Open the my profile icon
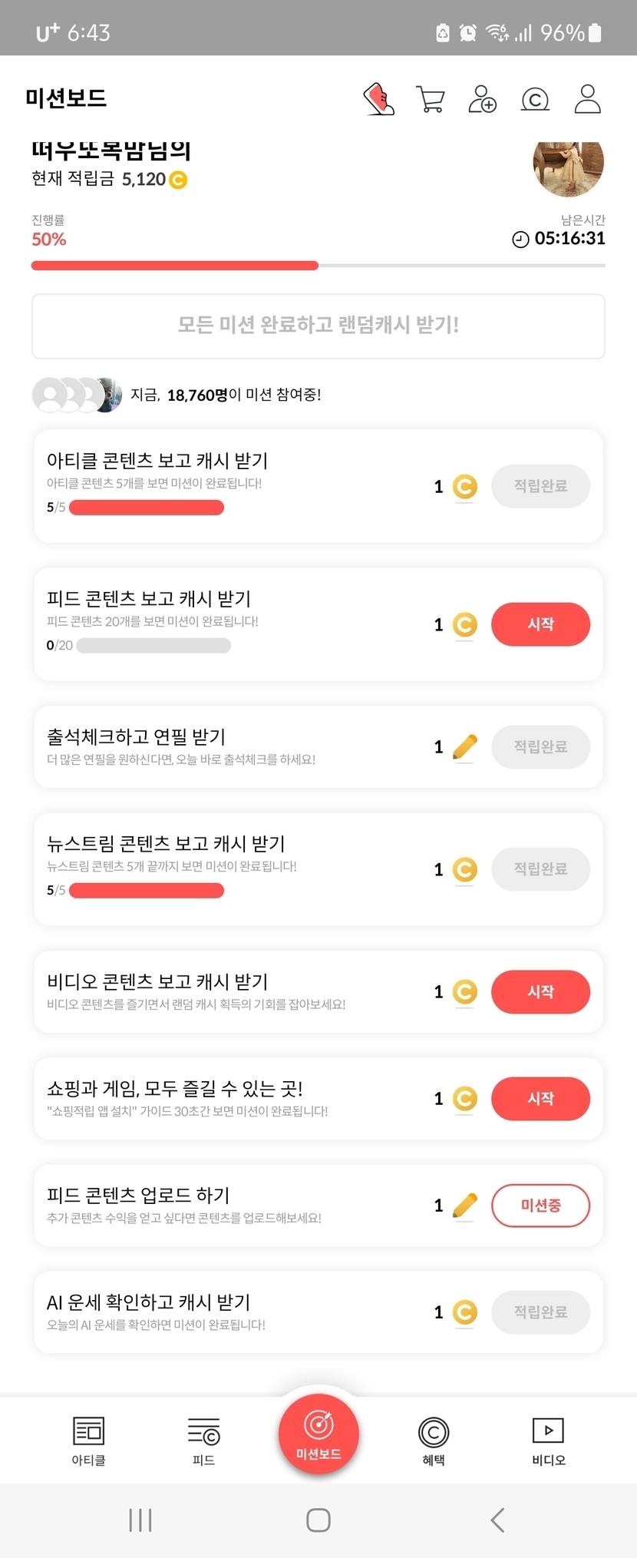Screen dimensions: 637x1558 (x=587, y=99)
